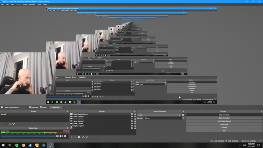Lock the Display Capture source
Viewport: 263px width, 148px height.
[135, 126]
